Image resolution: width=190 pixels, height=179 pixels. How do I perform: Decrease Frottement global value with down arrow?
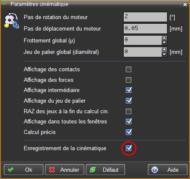pos(164,42)
